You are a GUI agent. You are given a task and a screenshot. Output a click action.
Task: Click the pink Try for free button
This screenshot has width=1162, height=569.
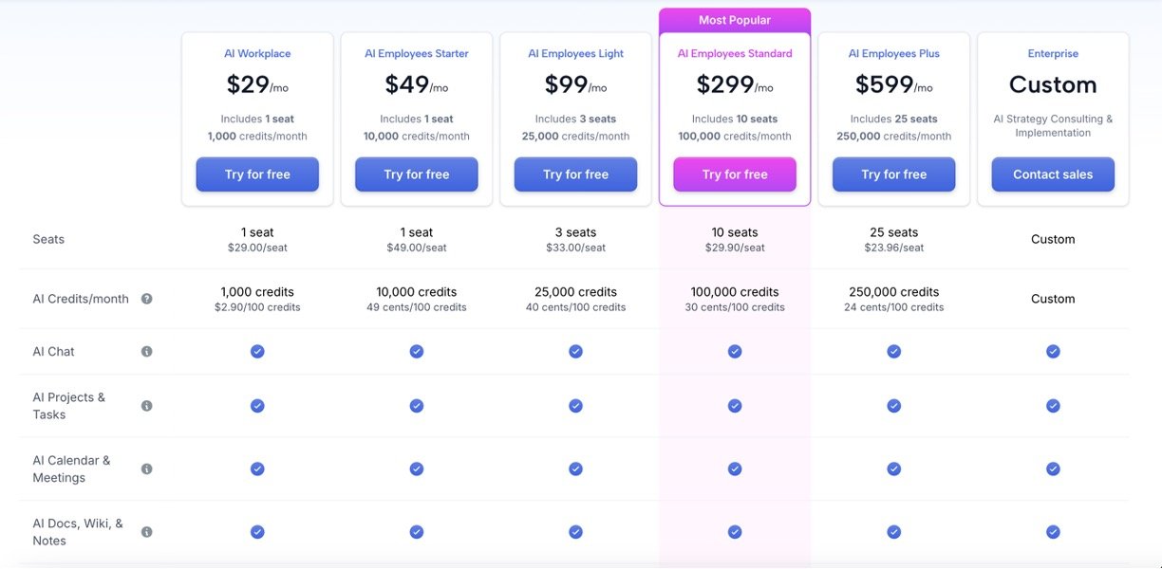point(735,174)
